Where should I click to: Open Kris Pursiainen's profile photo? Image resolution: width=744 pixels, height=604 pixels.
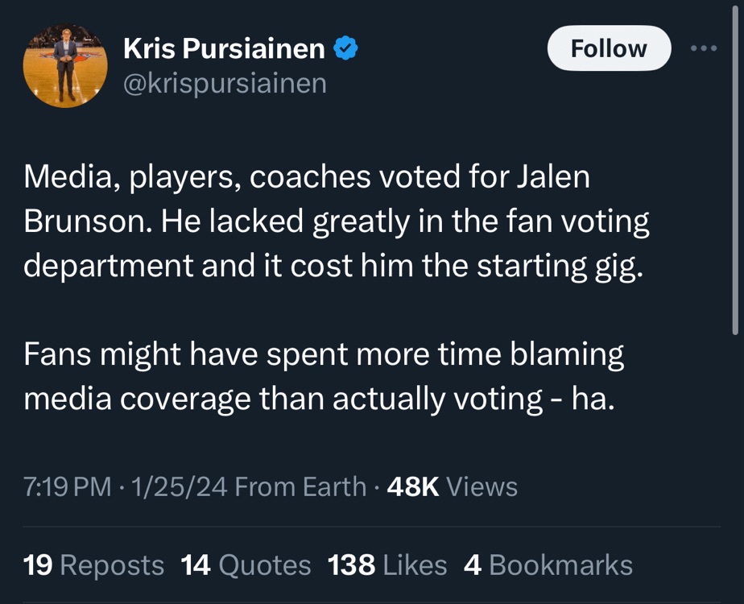click(65, 65)
